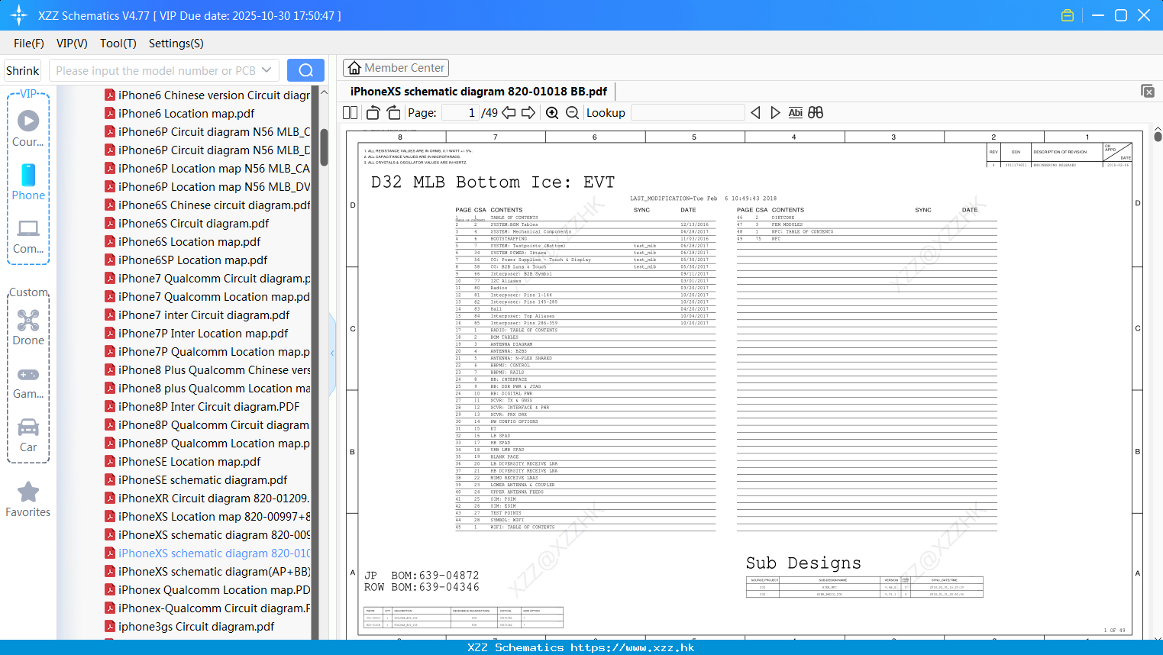Image resolution: width=1163 pixels, height=655 pixels.
Task: Go to previous page arrow
Action: [x=509, y=113]
